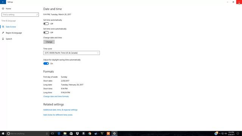Open the Windows Start menu
The height and width of the screenshot is (136, 242).
tap(3, 133)
